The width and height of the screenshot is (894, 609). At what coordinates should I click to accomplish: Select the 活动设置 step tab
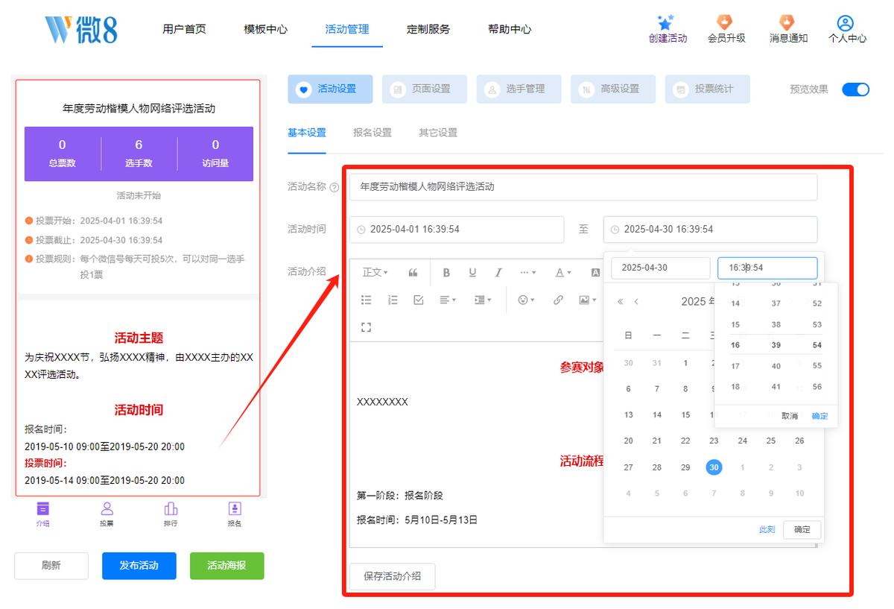[x=330, y=89]
